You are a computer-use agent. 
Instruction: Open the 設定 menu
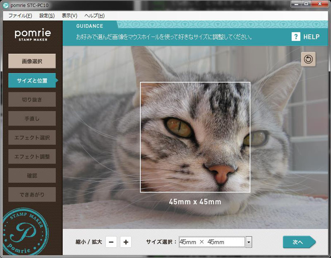pos(46,15)
